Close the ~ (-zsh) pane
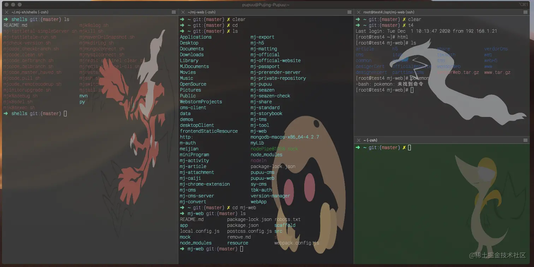Image resolution: width=534 pixels, height=267 pixels. pyautogui.click(x=358, y=140)
